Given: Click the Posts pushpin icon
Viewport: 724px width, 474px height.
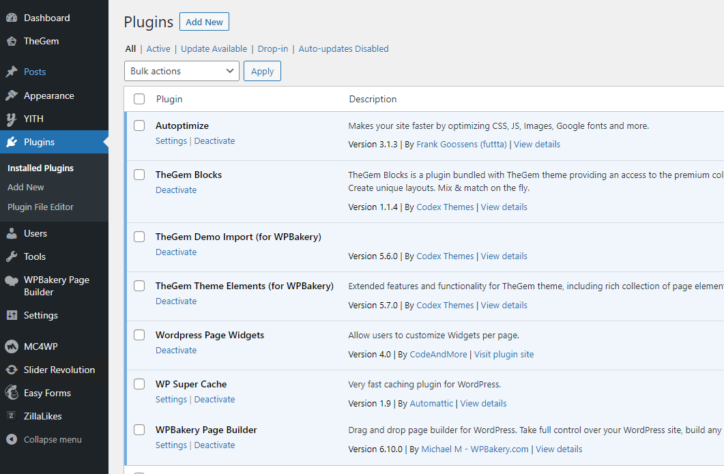Looking at the screenshot, I should pyautogui.click(x=12, y=72).
